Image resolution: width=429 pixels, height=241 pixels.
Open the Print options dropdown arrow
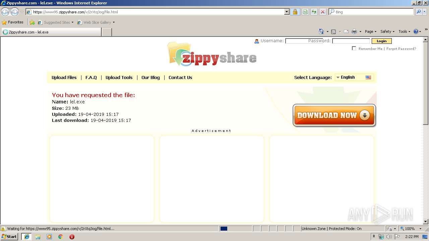pos(360,32)
